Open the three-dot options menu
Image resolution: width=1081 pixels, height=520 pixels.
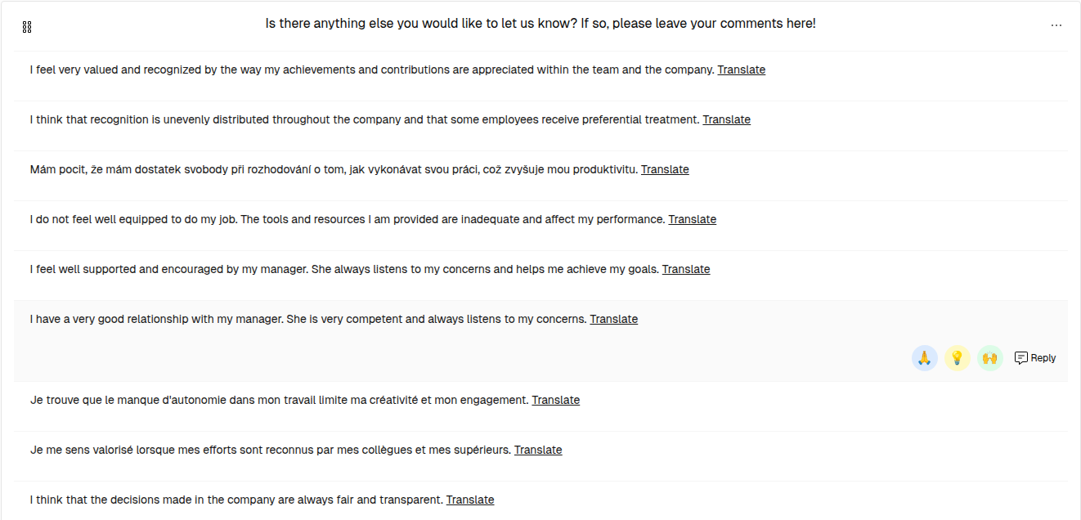coord(1056,25)
